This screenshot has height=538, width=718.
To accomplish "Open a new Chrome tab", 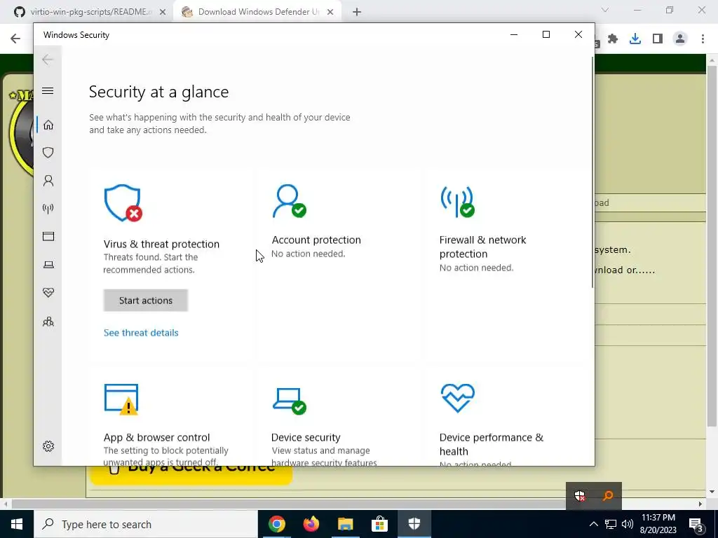I will [x=357, y=13].
